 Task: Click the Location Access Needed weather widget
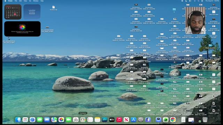coord(32,12)
